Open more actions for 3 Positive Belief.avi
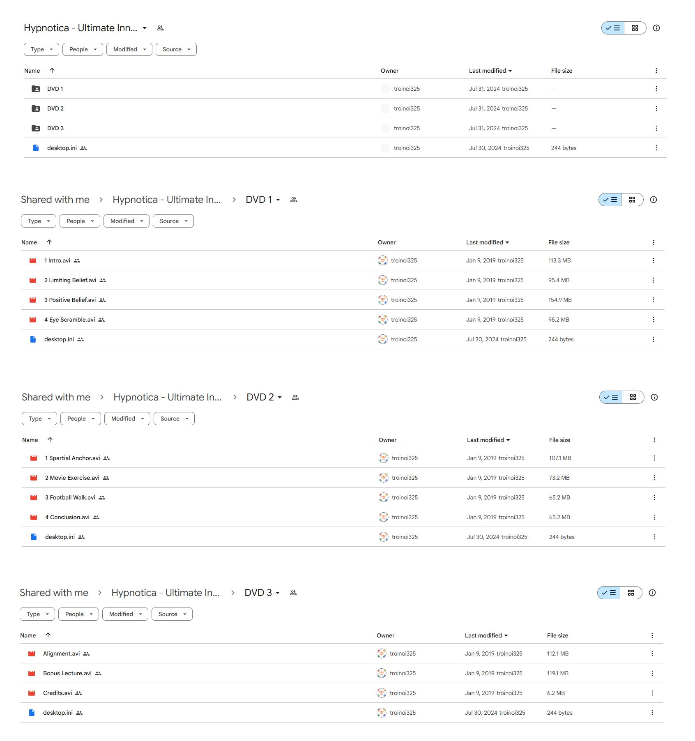 click(654, 300)
